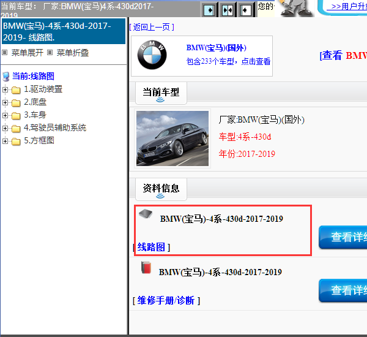Click the red book icon for 维修手册 entry
Viewport: 367px width, 337px height.
point(146,267)
